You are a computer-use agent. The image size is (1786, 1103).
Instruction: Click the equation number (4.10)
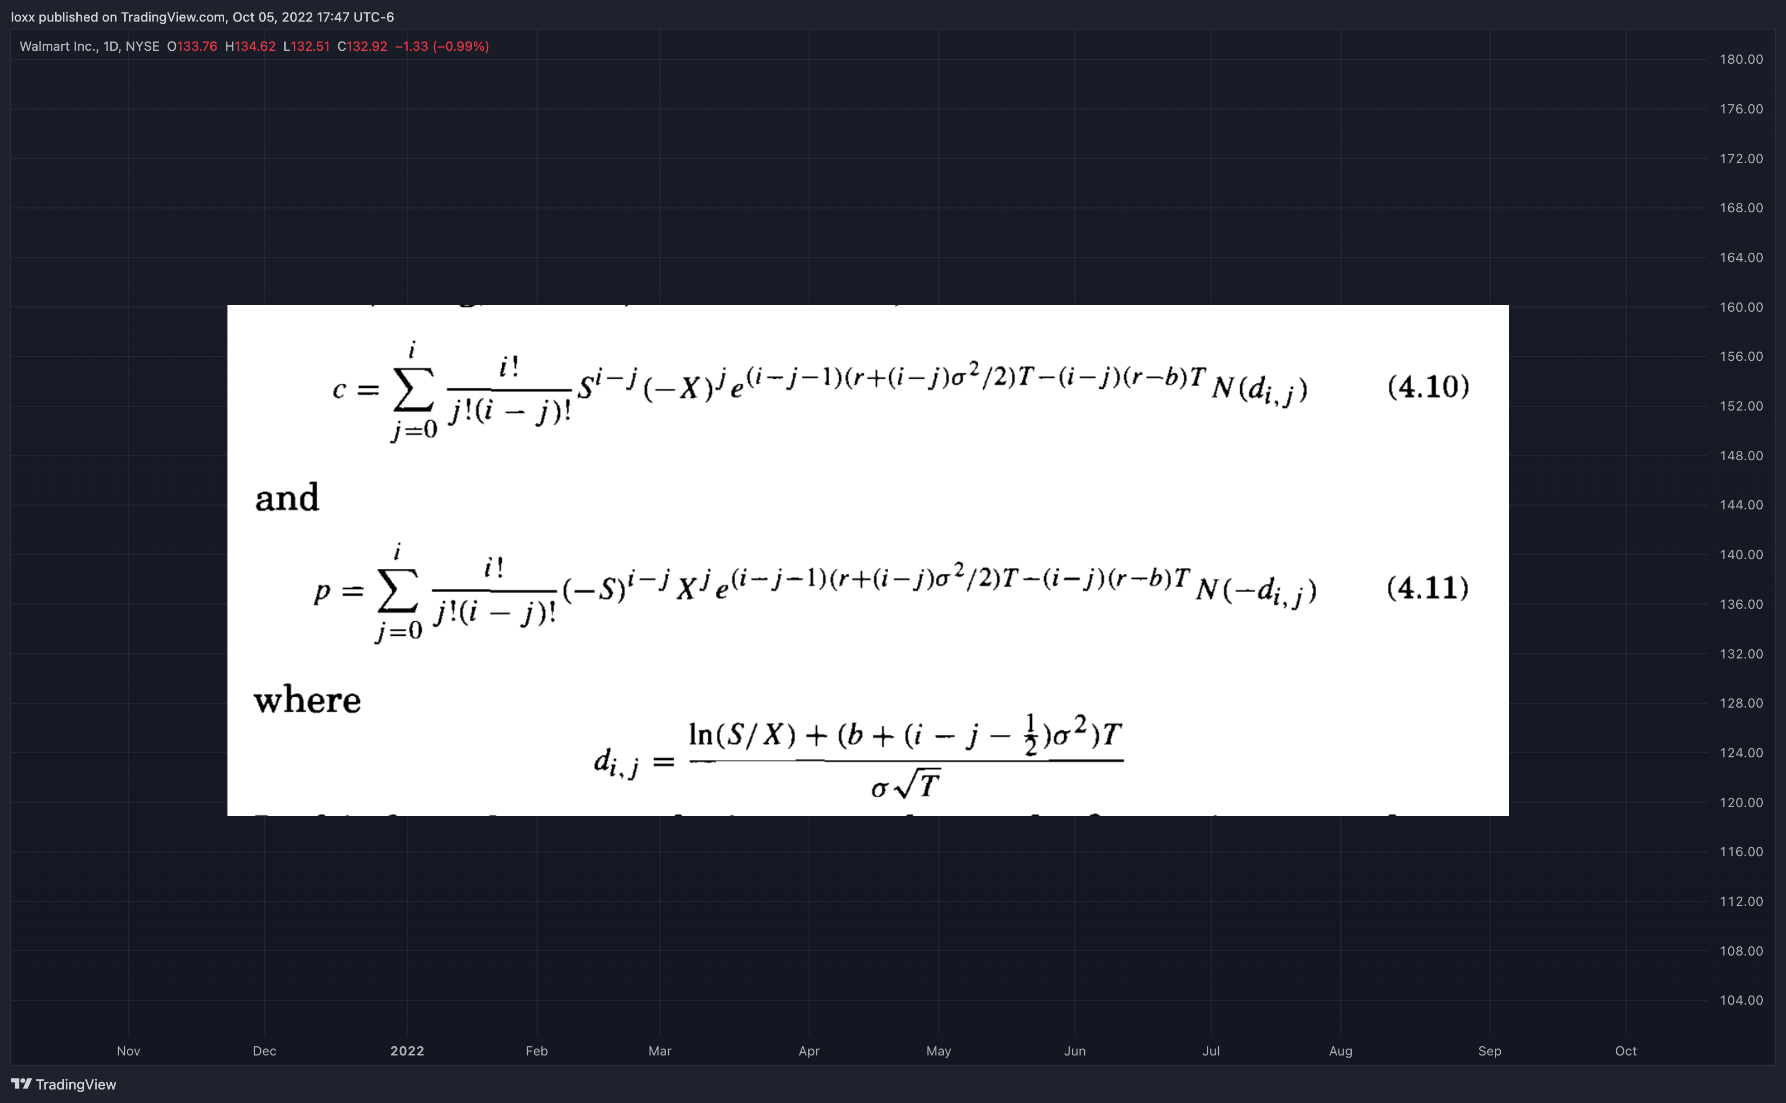click(x=1428, y=387)
